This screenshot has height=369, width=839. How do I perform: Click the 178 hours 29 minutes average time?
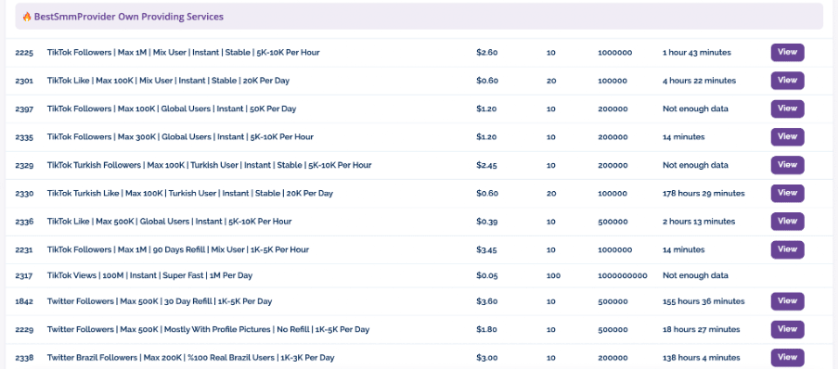(703, 193)
